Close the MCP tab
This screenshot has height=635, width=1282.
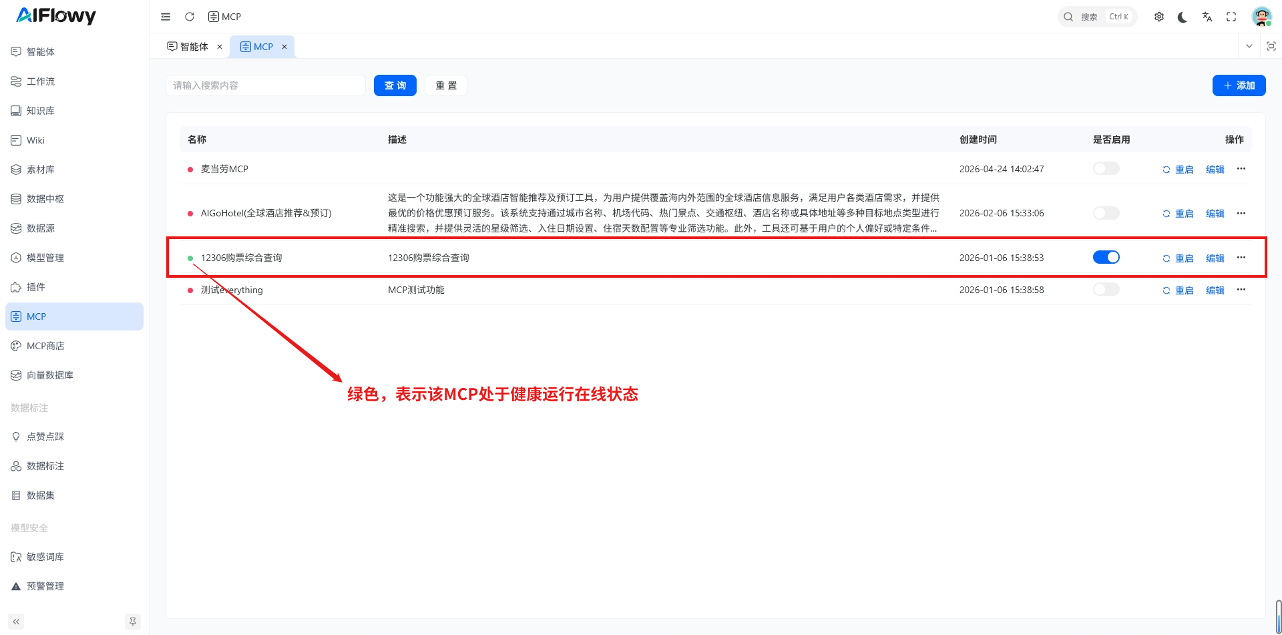[x=284, y=47]
